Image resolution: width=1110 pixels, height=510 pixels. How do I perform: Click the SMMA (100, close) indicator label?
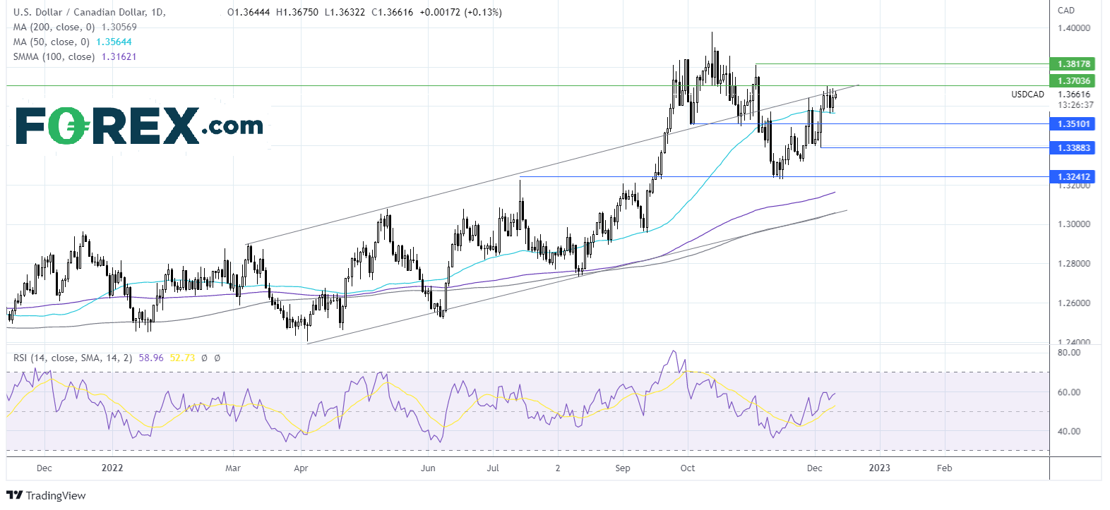click(54, 56)
